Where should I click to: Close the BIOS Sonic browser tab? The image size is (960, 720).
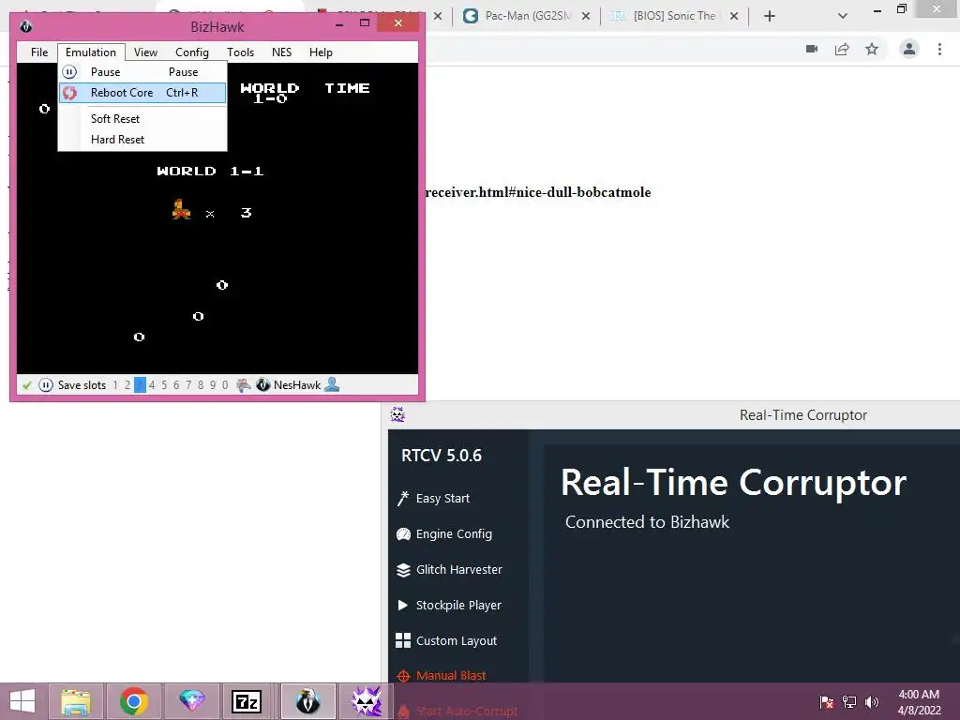734,17
